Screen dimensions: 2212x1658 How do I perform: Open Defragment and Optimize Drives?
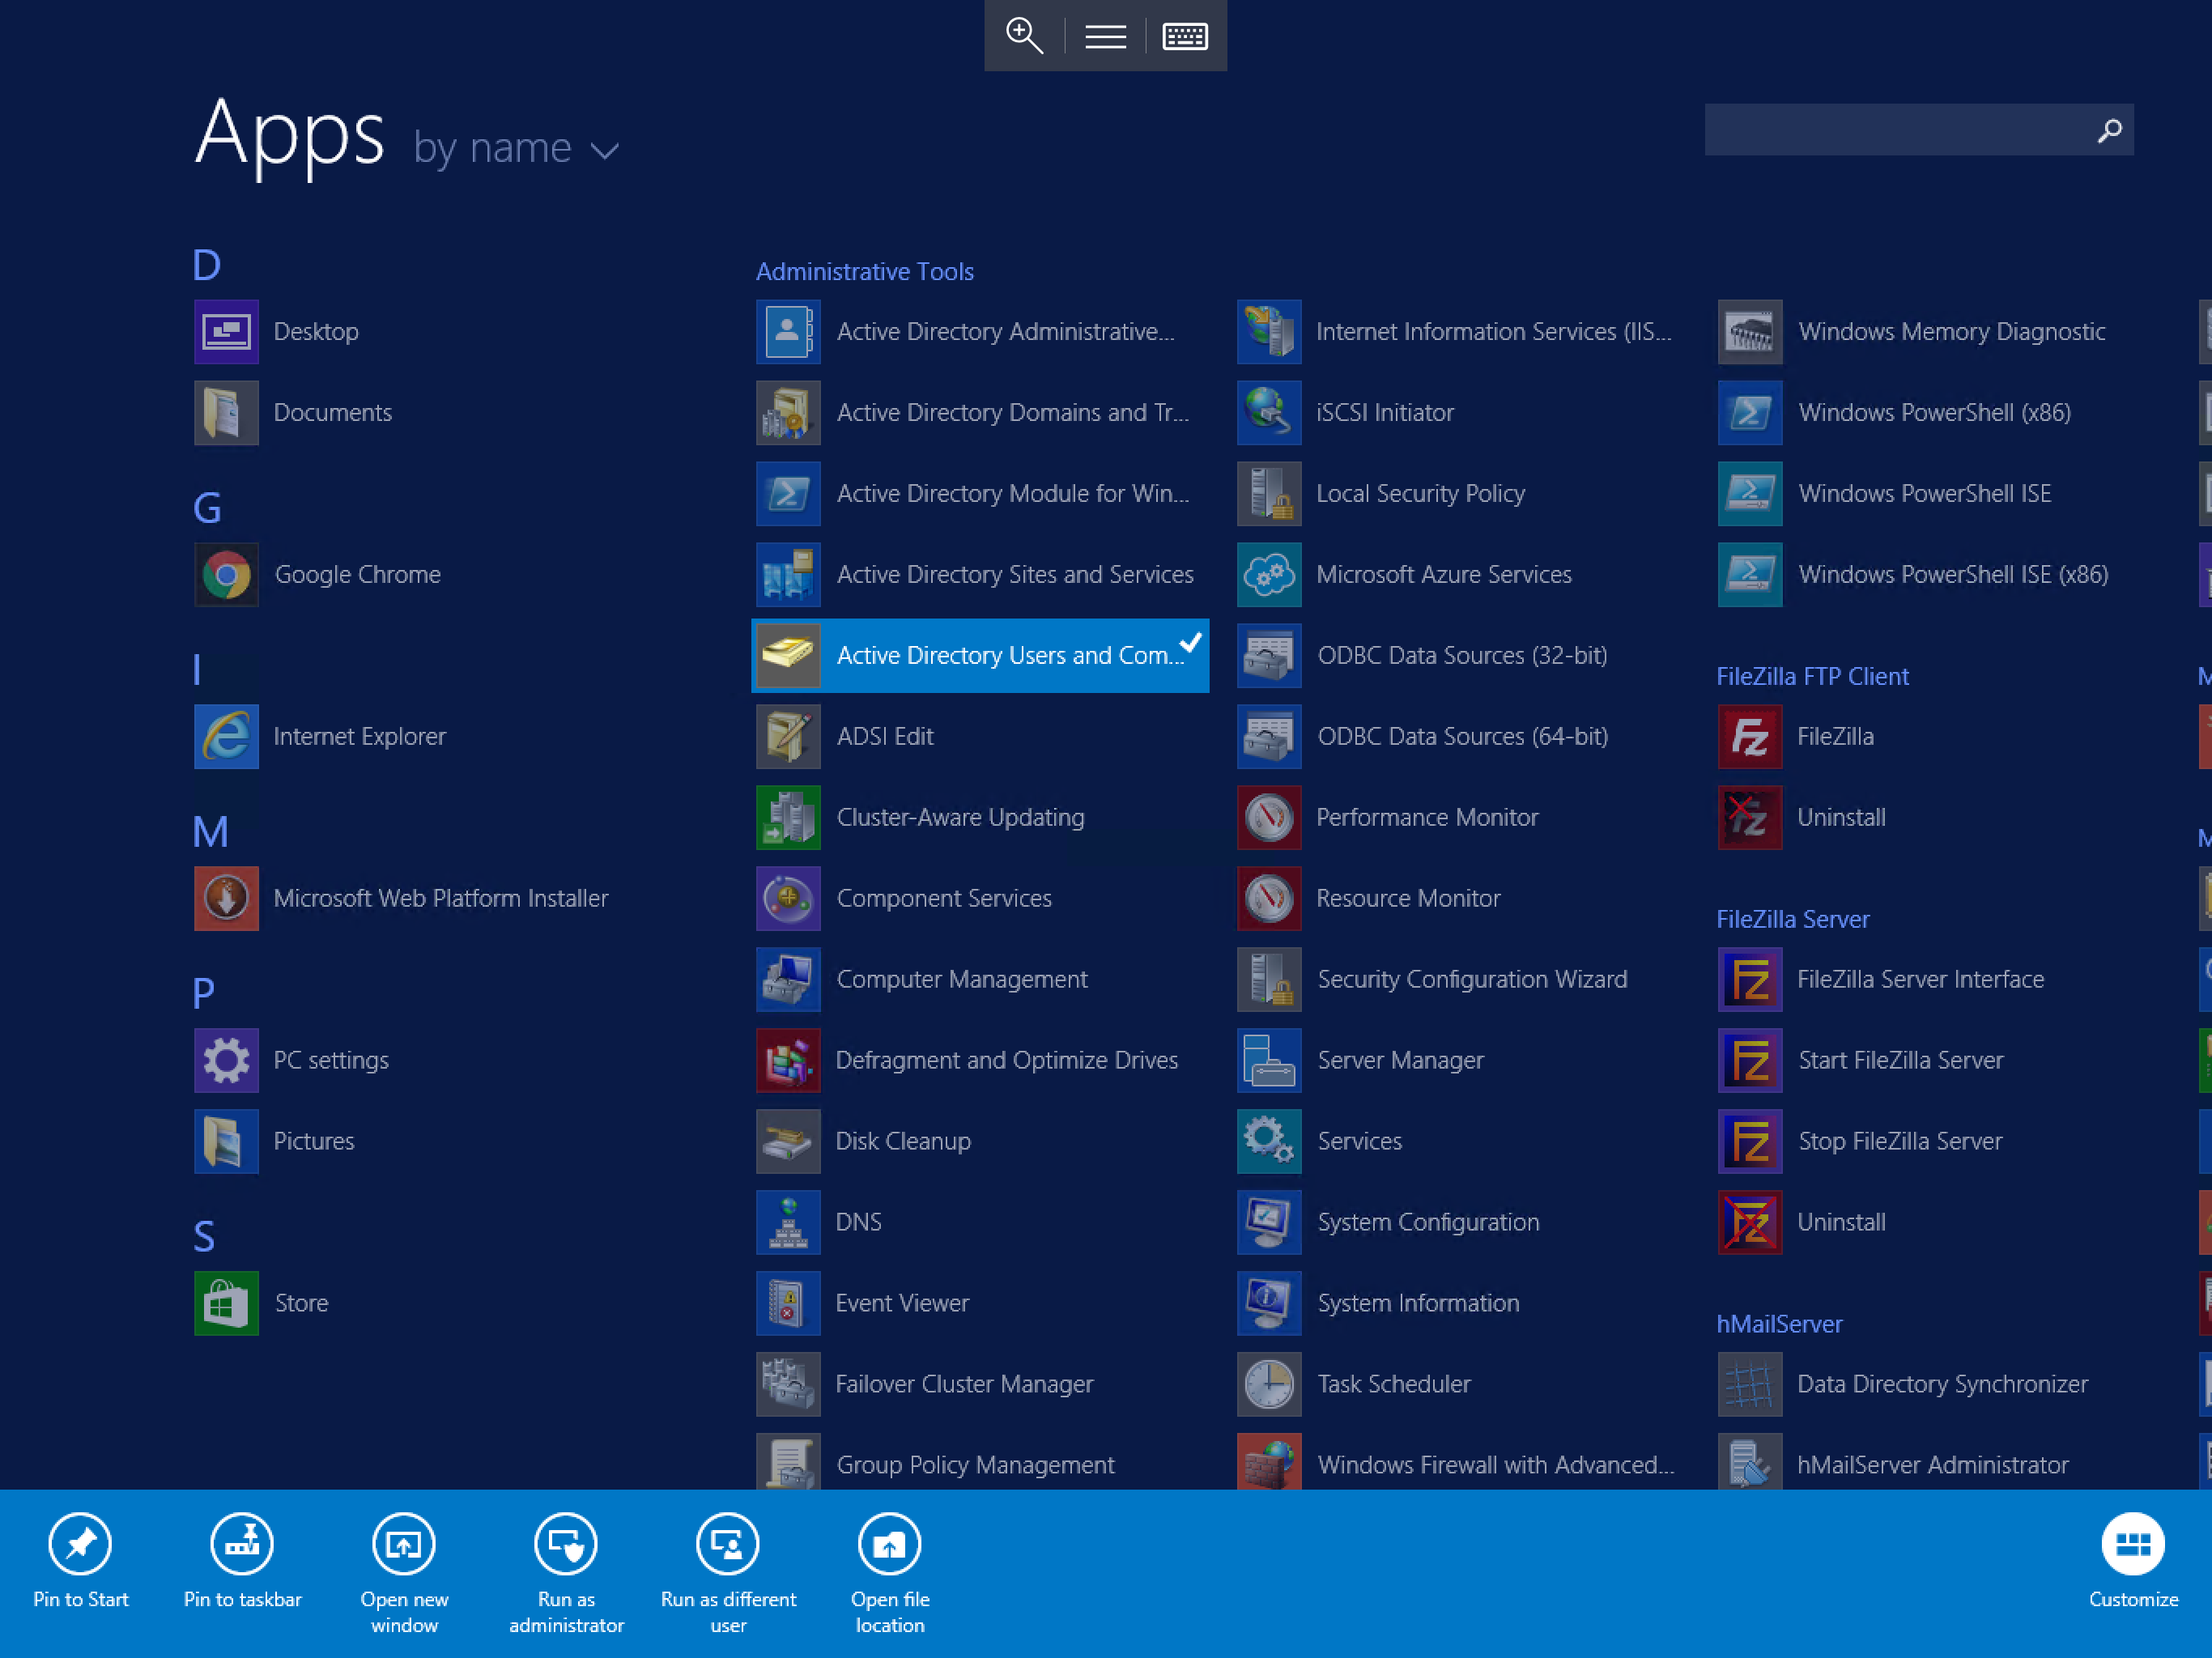(980, 1061)
